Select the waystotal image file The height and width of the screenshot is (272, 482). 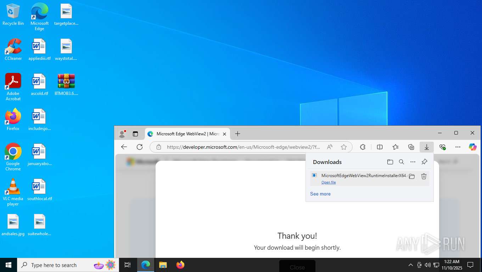pyautogui.click(x=66, y=50)
